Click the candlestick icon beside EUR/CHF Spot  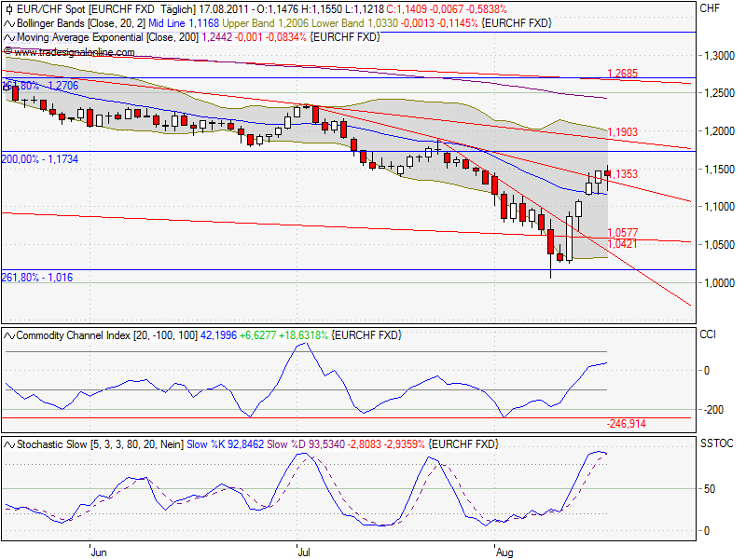[x=9, y=9]
